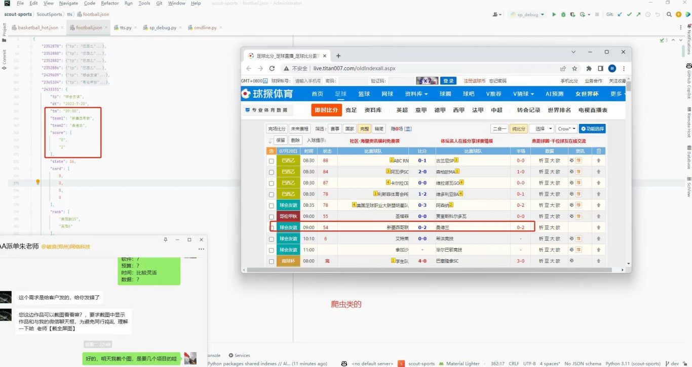Toggle the browser side panel icon
This screenshot has width=692, height=367.
(600, 68)
